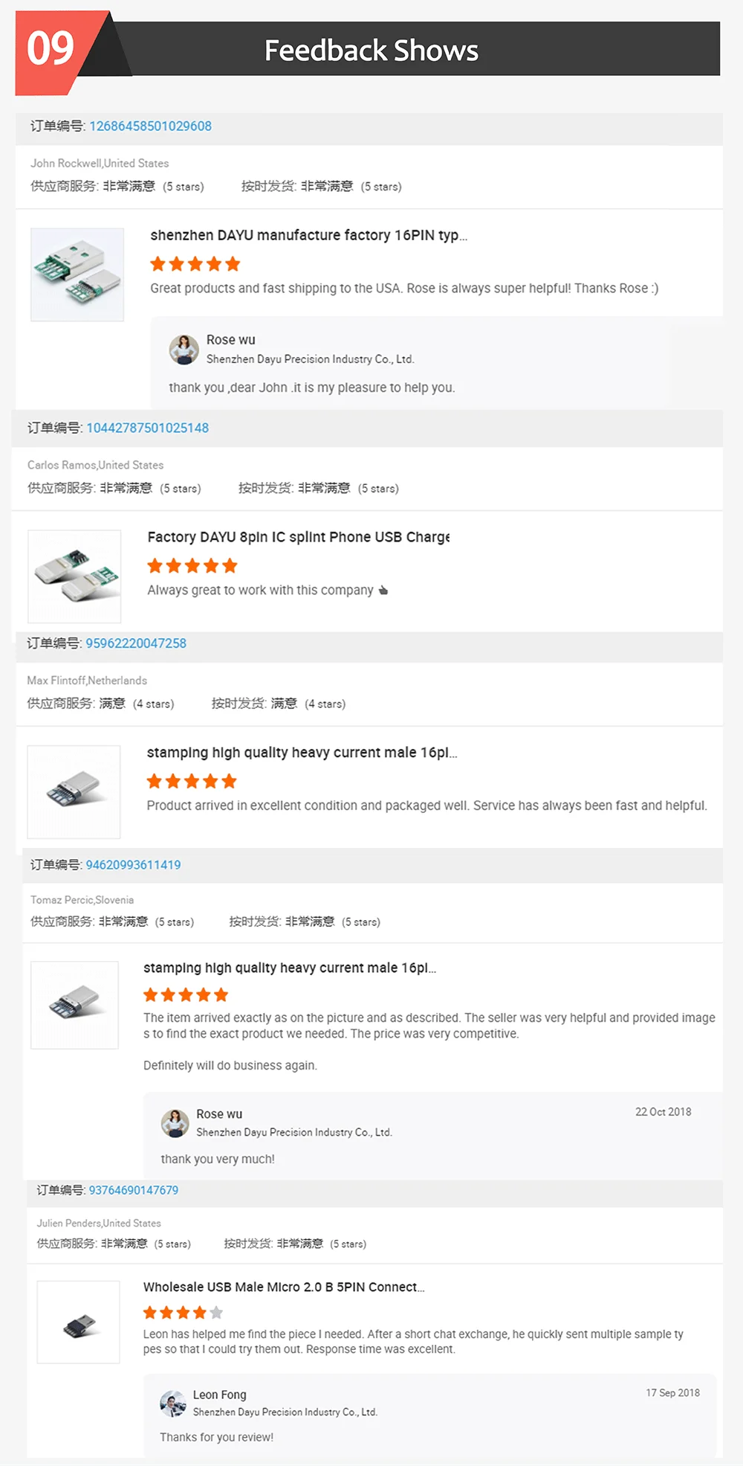Click the 8pin IC splint charger thumbnail
Image resolution: width=743 pixels, height=1466 pixels.
(x=74, y=576)
